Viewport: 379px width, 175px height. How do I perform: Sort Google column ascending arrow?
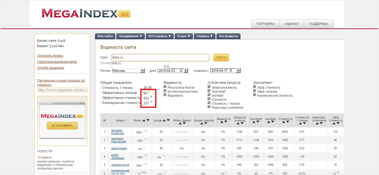coord(165,120)
